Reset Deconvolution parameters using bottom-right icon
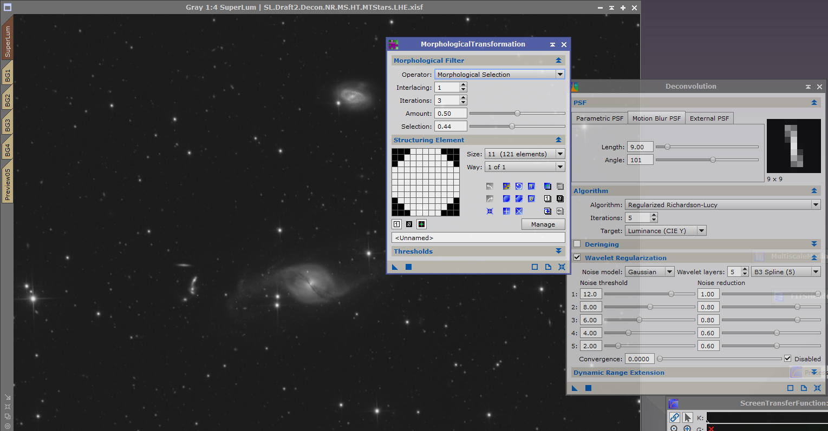The width and height of the screenshot is (828, 431). 818,388
